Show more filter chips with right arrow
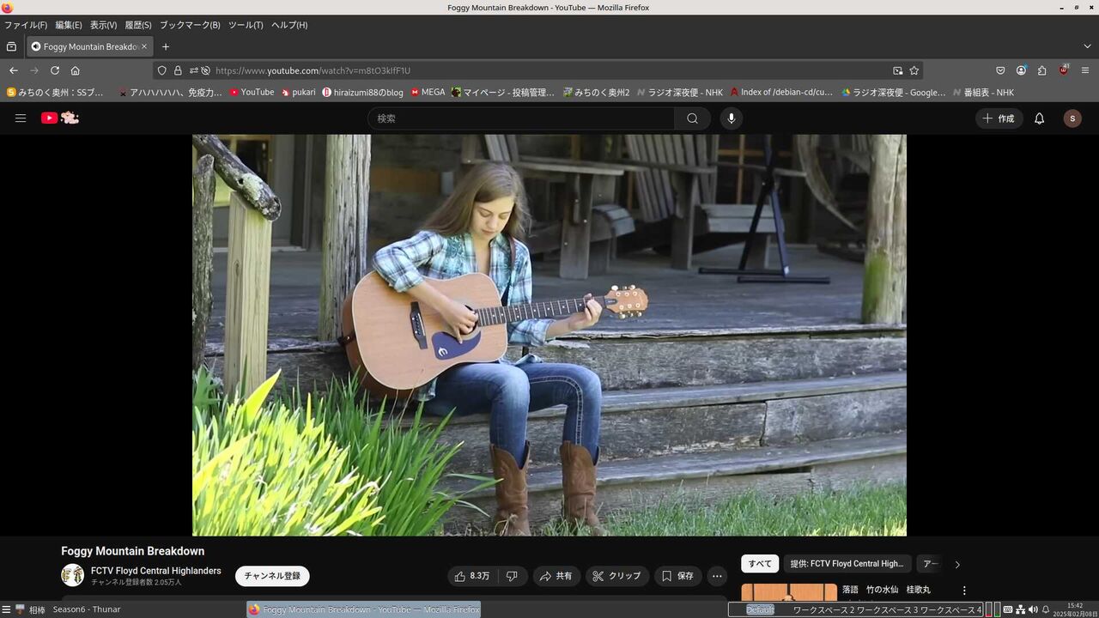The width and height of the screenshot is (1099, 618). [957, 564]
